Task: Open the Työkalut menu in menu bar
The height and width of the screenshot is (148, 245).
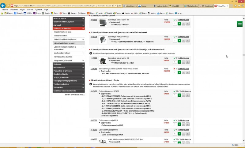Action: click(x=38, y=9)
